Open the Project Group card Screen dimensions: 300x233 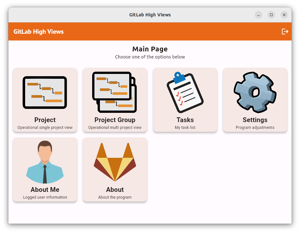pos(115,100)
